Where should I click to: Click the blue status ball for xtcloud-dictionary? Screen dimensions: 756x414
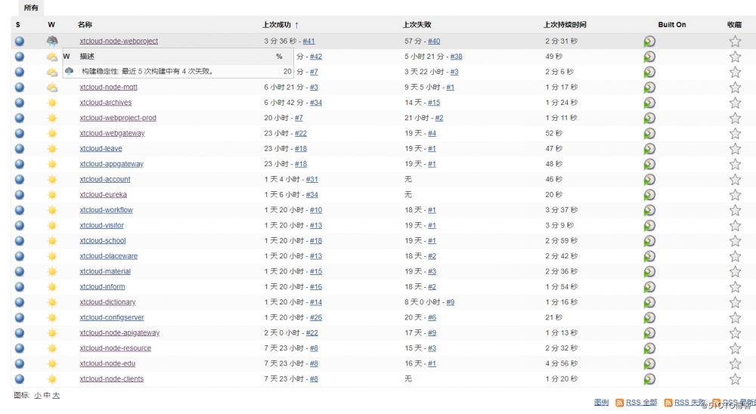coord(20,302)
